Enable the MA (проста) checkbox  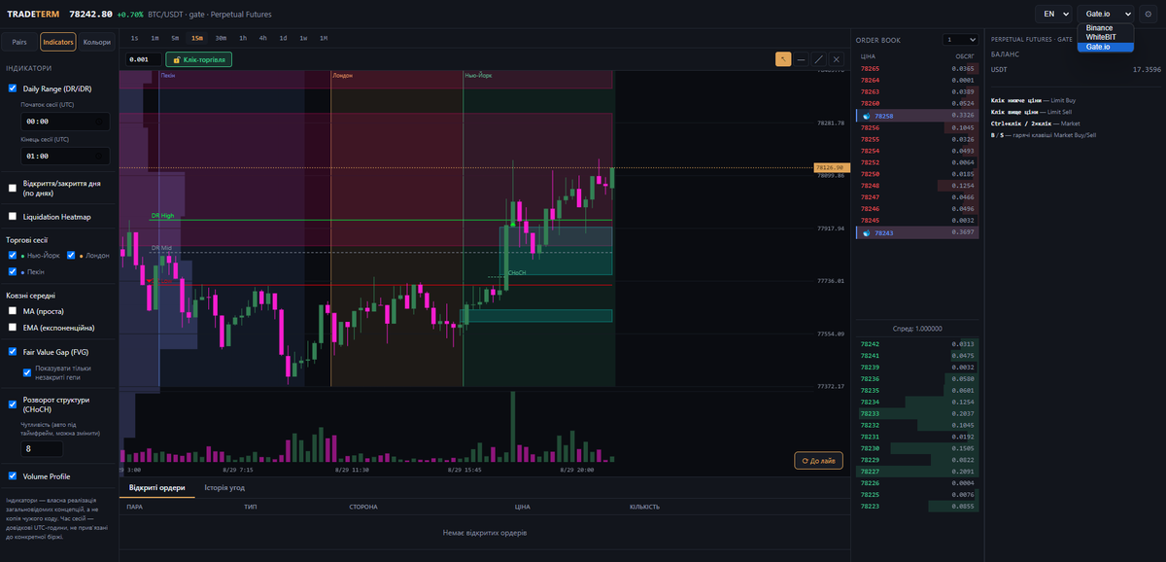click(x=13, y=311)
